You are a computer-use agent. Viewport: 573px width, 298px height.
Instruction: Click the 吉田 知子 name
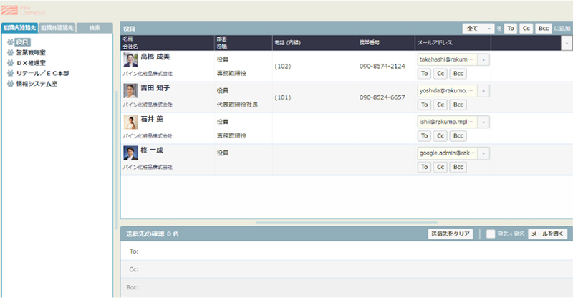click(155, 88)
